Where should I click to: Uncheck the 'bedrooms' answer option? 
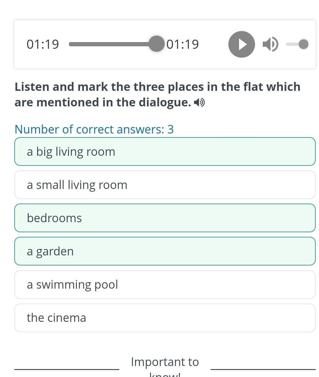tap(165, 218)
